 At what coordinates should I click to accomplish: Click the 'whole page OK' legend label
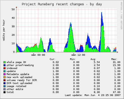click(16, 62)
